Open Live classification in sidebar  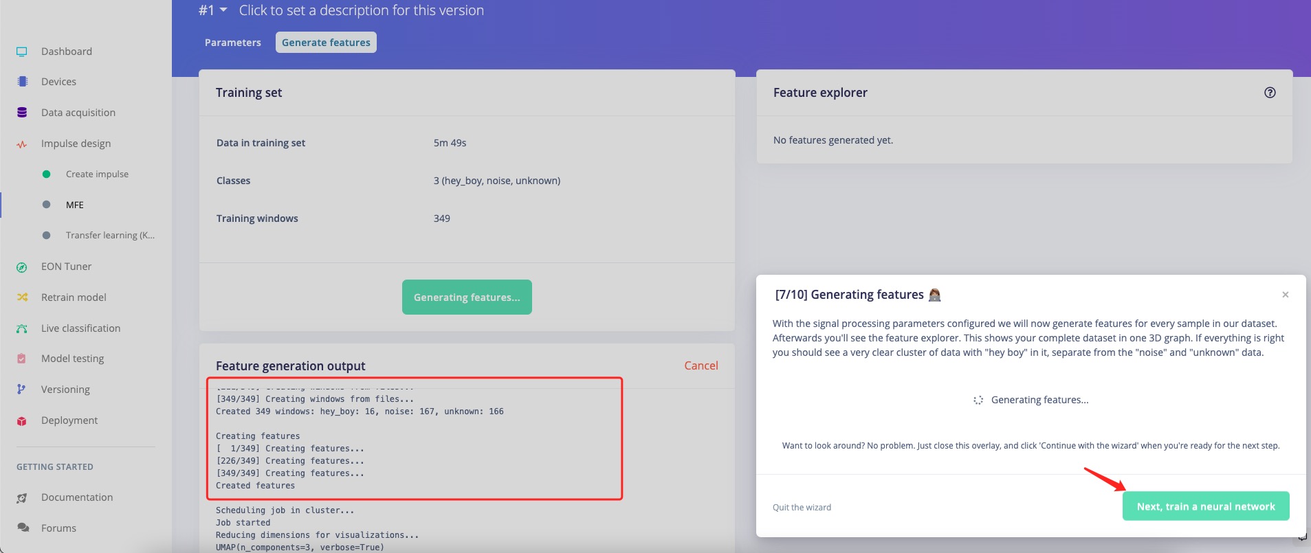tap(80, 328)
